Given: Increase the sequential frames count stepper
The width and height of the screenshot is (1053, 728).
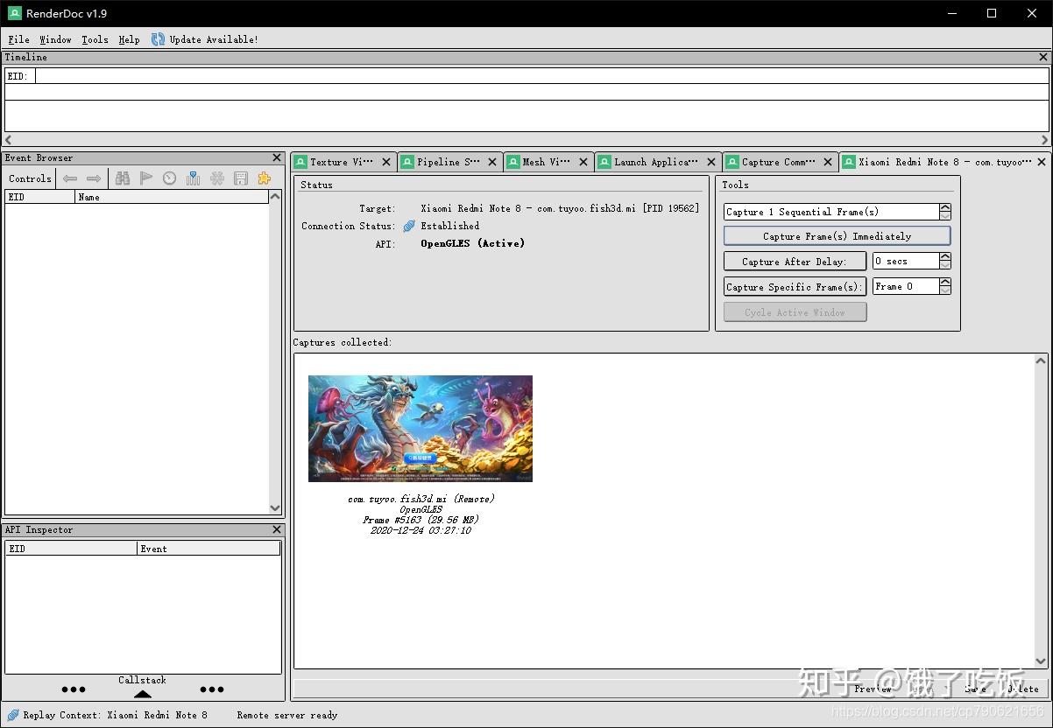Looking at the screenshot, I should (x=944, y=206).
